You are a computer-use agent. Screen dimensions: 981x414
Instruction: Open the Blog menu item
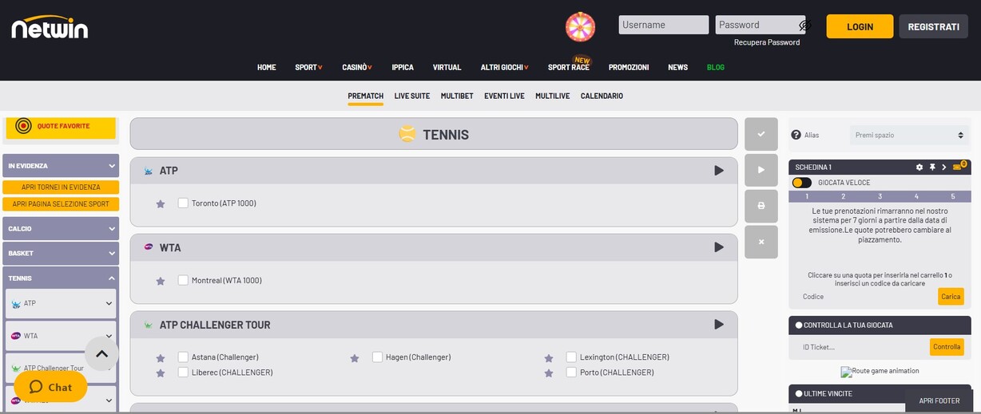[716, 67]
